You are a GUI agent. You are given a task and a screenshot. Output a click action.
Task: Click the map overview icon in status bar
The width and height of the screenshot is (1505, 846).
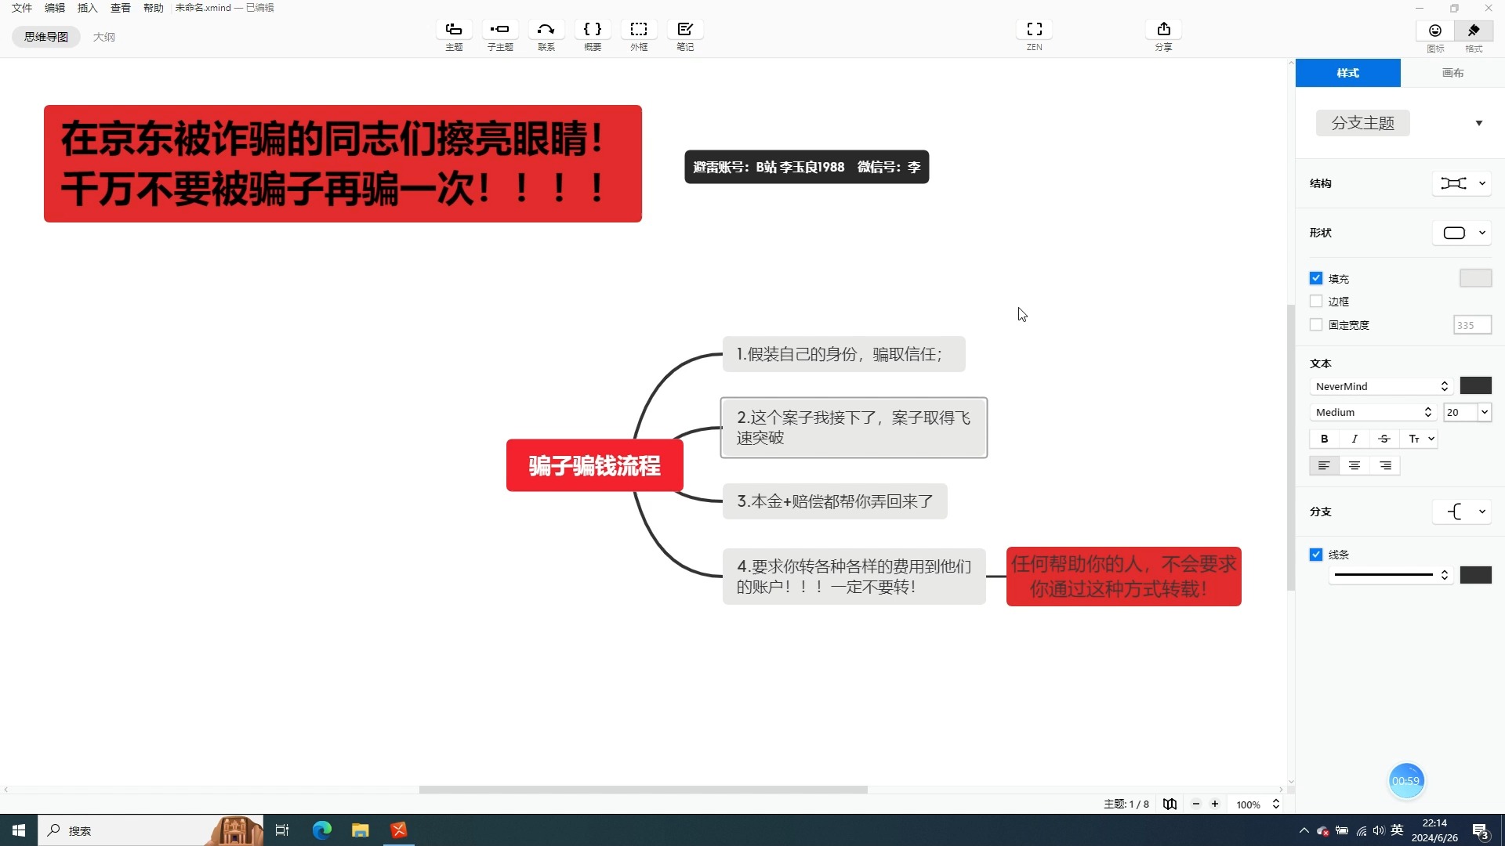click(x=1170, y=804)
